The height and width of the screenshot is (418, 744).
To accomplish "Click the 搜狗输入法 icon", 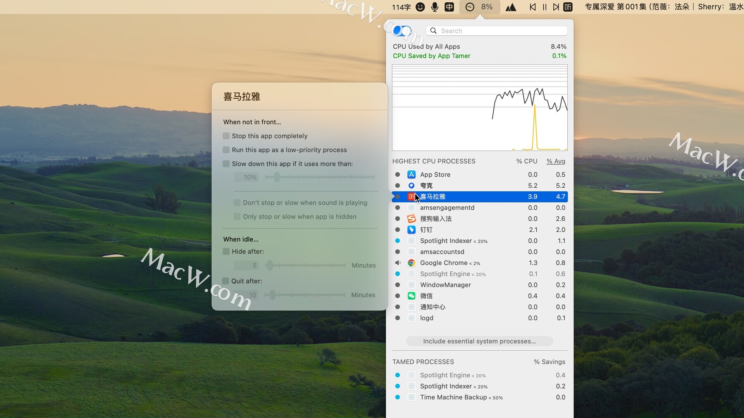I will click(x=412, y=219).
